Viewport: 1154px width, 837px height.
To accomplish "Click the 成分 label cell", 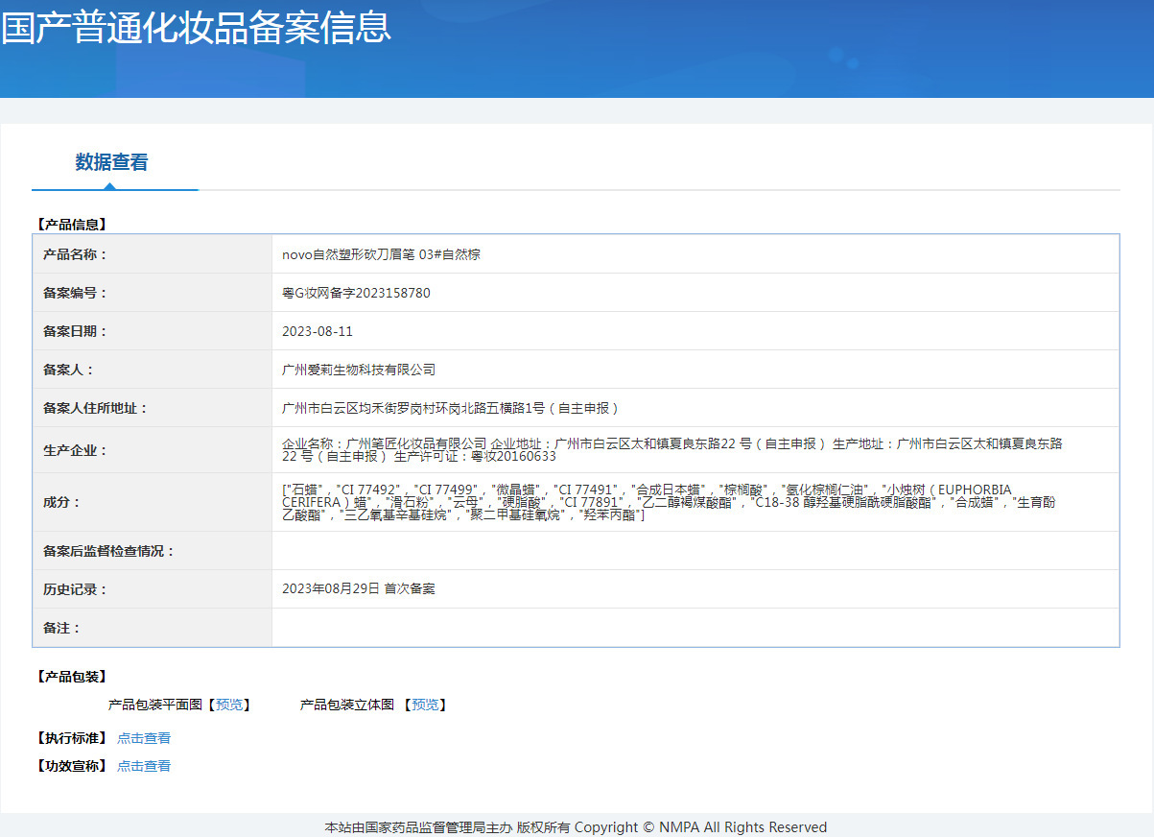I will 153,502.
